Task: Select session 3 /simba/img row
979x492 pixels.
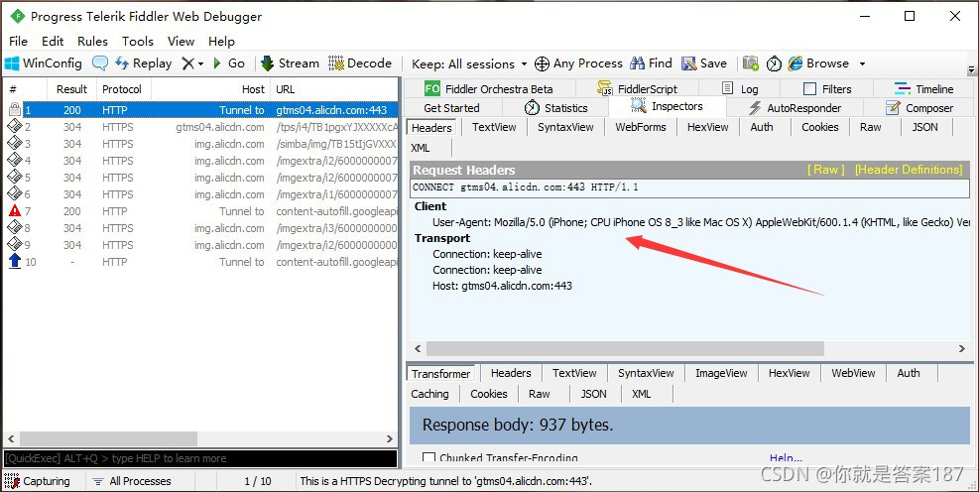Action: [200, 144]
